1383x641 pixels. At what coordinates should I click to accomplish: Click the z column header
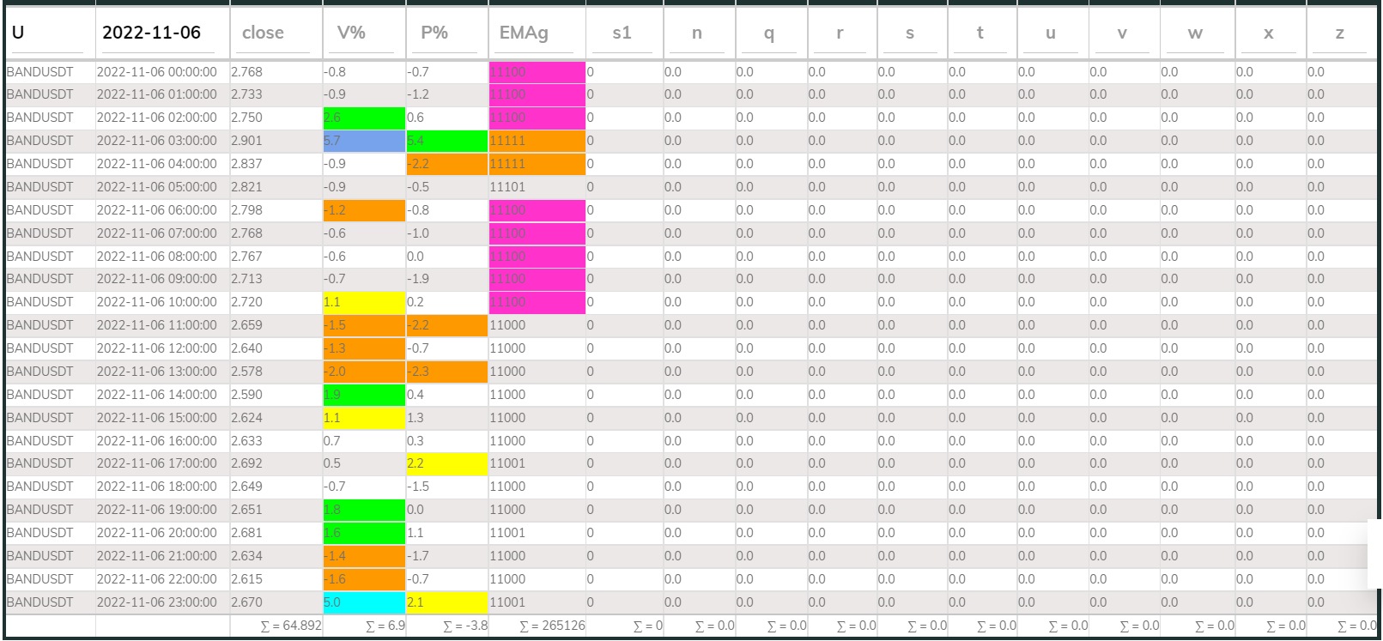coord(1341,33)
